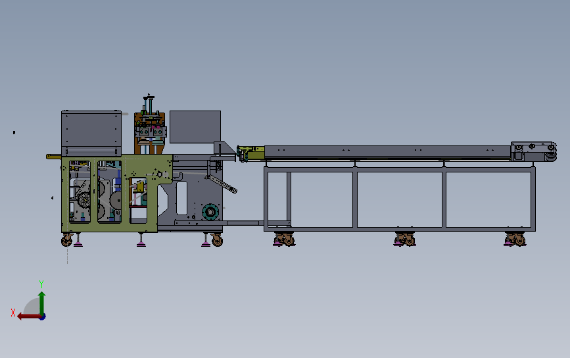The image size is (570, 358).
Task: Select the rightmost caster pair under the conveyor frame
Action: pyautogui.click(x=515, y=240)
